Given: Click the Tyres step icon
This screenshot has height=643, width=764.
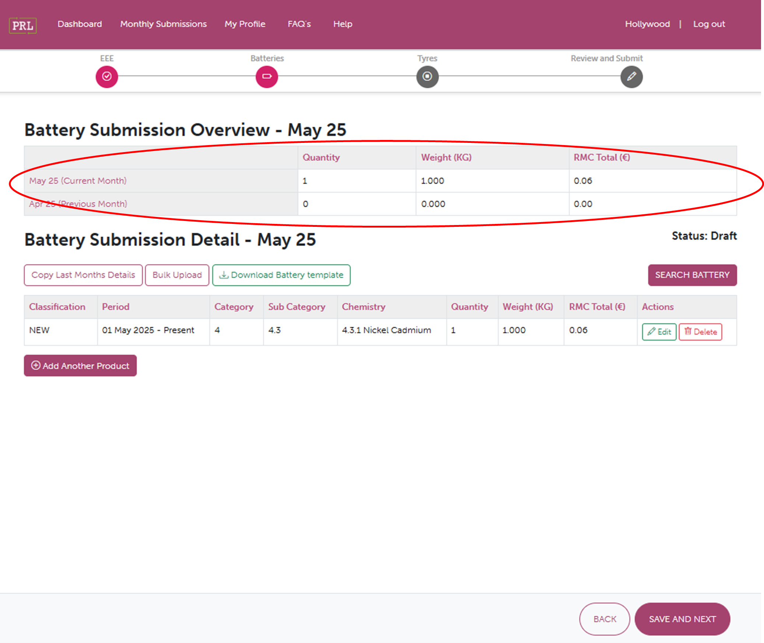Looking at the screenshot, I should tap(427, 77).
